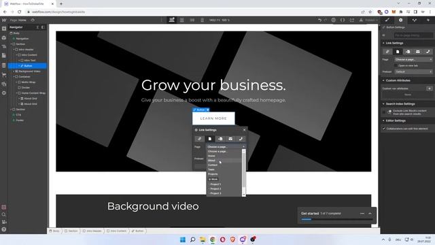Open the Webflow logo menu
The image size is (435, 245).
(4, 20)
